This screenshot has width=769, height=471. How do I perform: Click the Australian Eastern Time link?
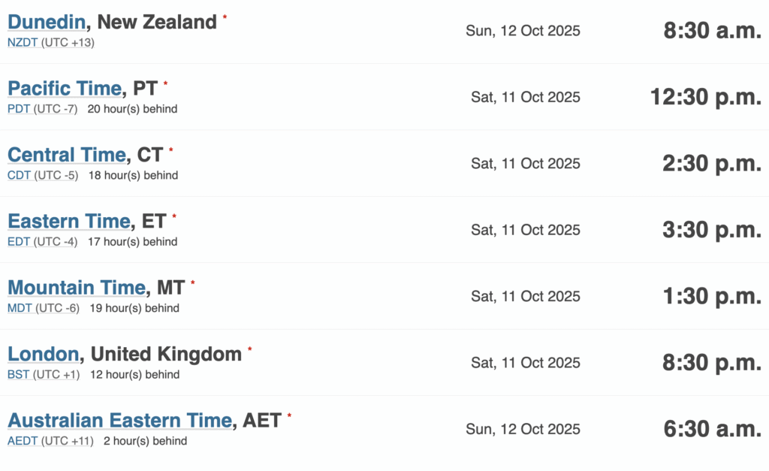[x=119, y=421]
